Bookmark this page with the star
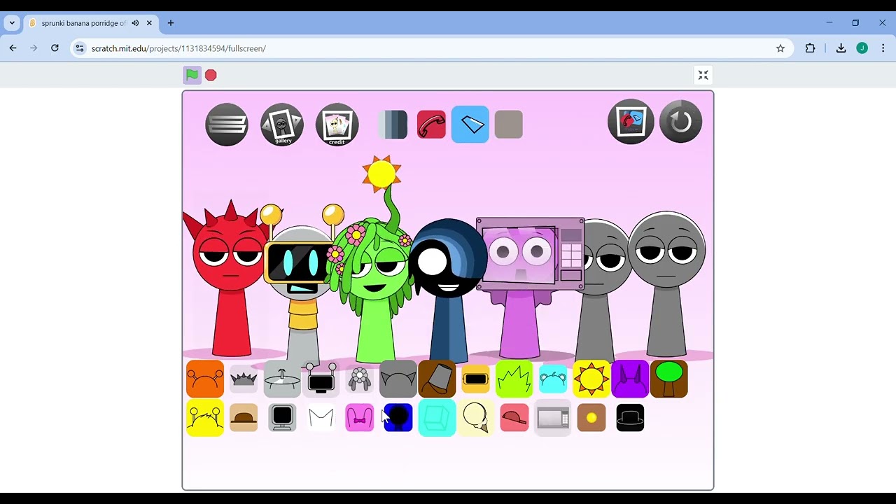This screenshot has width=896, height=504. 780,48
